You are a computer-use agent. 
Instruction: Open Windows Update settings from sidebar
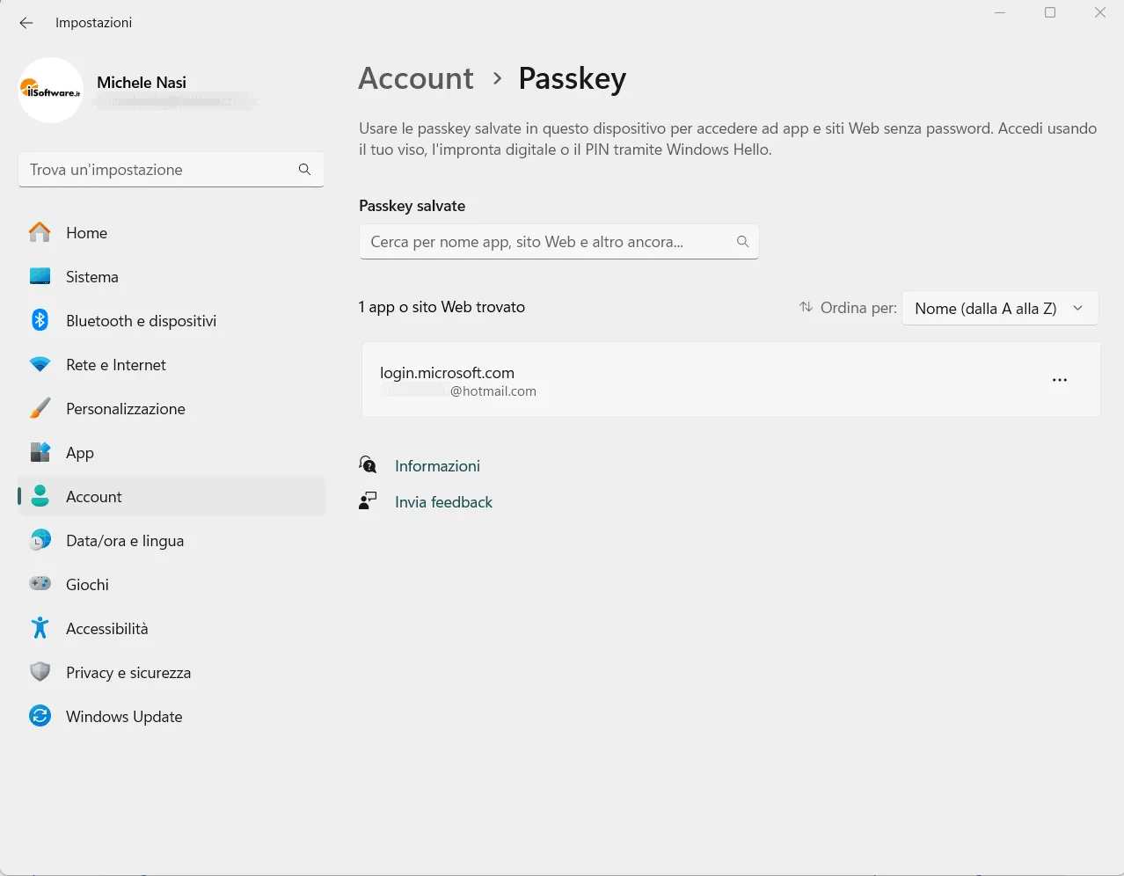click(x=123, y=716)
